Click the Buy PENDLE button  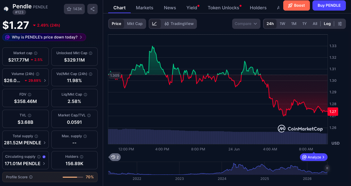(329, 5)
